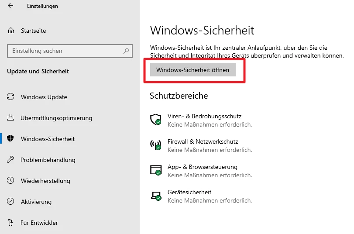This screenshot has width=354, height=234.
Task: Click the App- & Browsersteuerung icon
Action: coord(156,171)
